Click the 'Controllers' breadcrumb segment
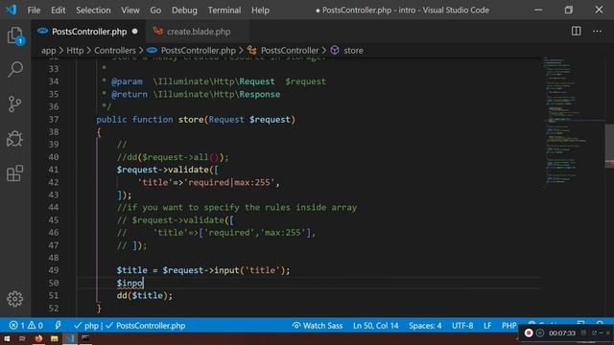 tap(115, 51)
